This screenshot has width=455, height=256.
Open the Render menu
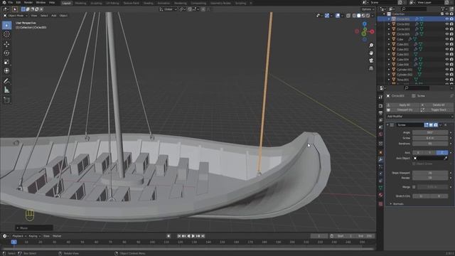pos(28,3)
